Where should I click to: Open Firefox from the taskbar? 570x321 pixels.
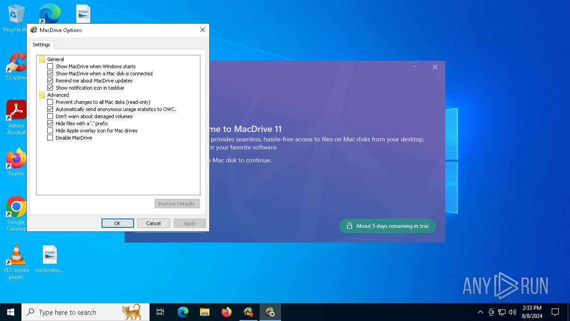(x=227, y=312)
